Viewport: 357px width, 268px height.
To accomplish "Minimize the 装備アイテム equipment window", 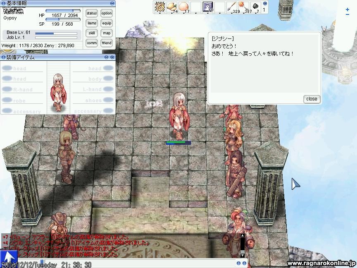I will (x=106, y=57).
